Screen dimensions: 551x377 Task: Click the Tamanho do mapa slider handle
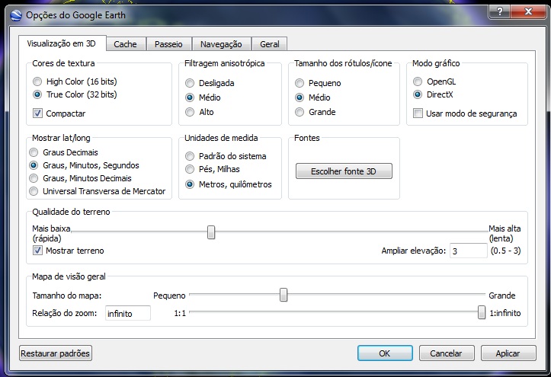[x=284, y=295]
